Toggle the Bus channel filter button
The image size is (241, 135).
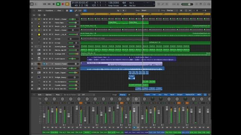[x=166, y=95]
